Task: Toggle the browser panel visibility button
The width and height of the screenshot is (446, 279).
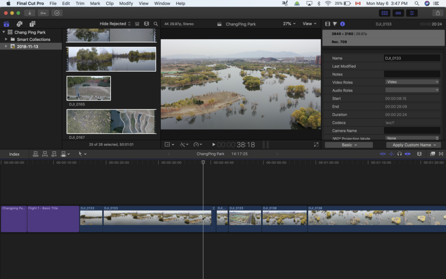Action: [384, 13]
